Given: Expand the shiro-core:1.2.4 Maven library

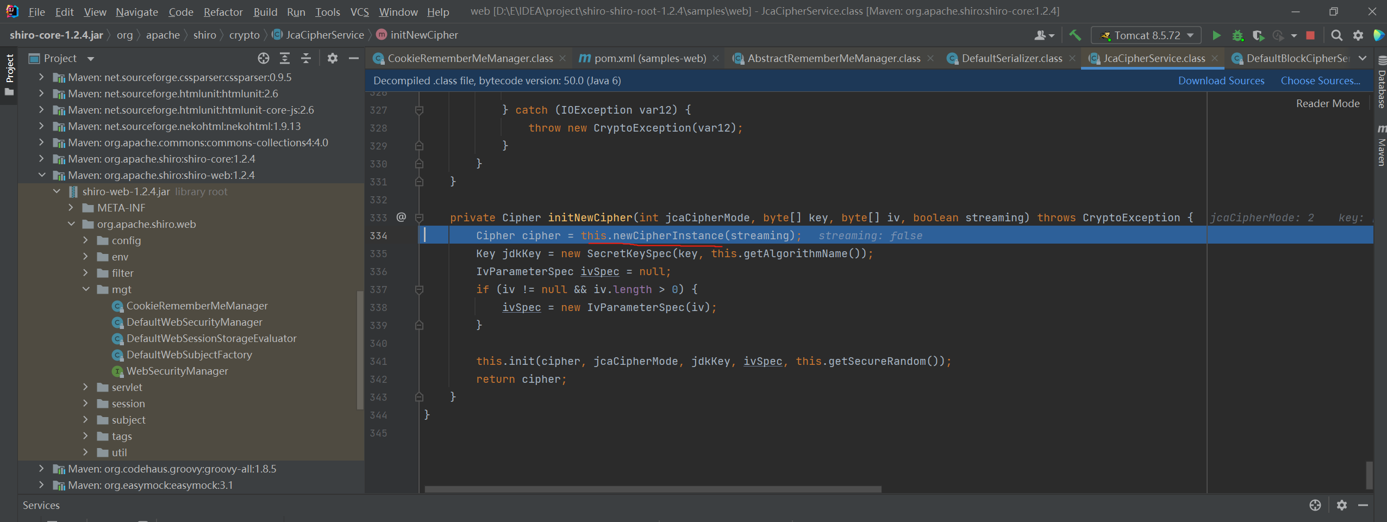Looking at the screenshot, I should [x=42, y=159].
